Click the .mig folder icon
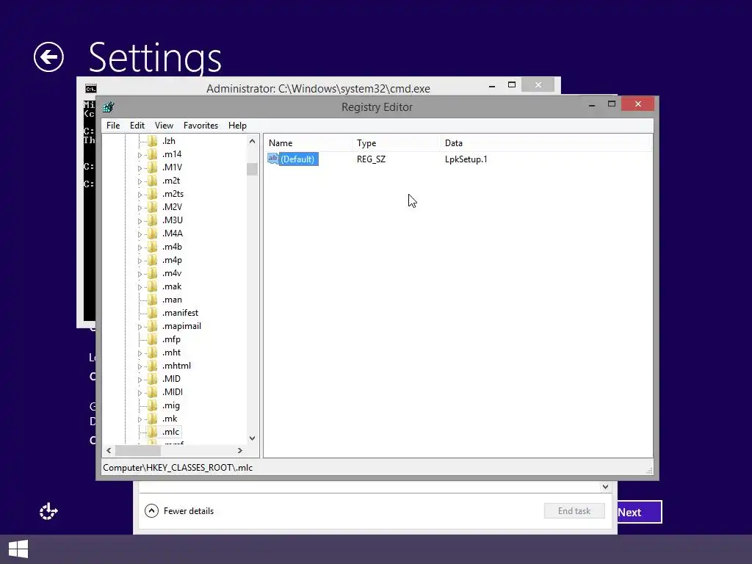Screen dimensions: 752x564 [153, 405]
